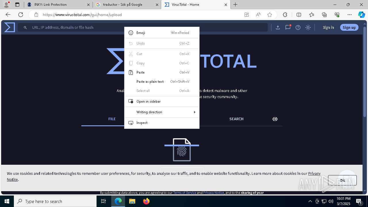Screen dimensions: 368x207
Task: Open the Terms of Service link
Action: pos(185,193)
